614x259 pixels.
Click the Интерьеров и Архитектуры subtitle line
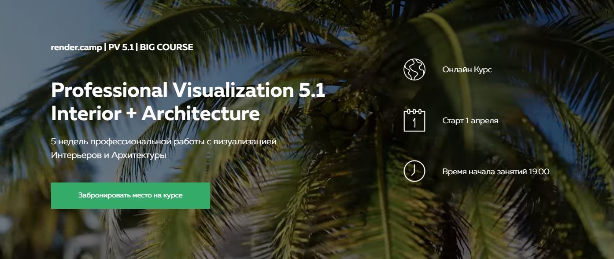pyautogui.click(x=108, y=155)
